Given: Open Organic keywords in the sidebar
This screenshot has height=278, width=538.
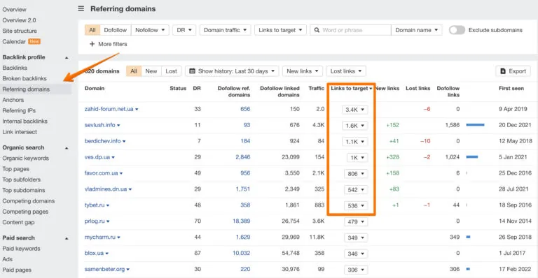Looking at the screenshot, I should [26, 159].
